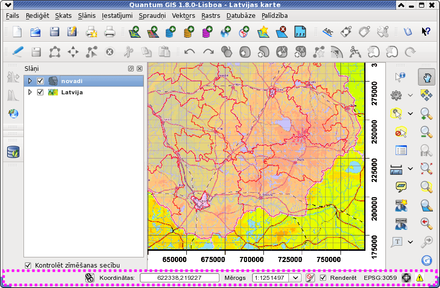The image size is (440, 288).
Task: Click the stop rendering icon in the status bar
Action: coord(310,278)
